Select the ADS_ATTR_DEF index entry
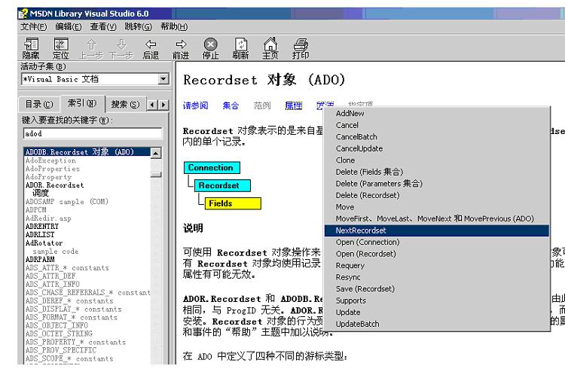This screenshot has height=372, width=565. [x=50, y=276]
